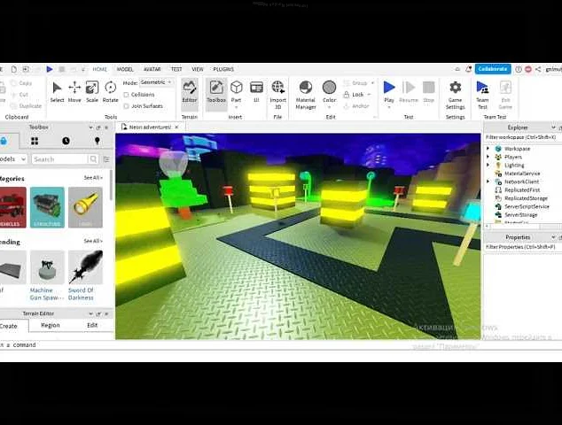Screen dimensions: 562x425
Task: Pick the Rotate tool
Action: tap(111, 92)
